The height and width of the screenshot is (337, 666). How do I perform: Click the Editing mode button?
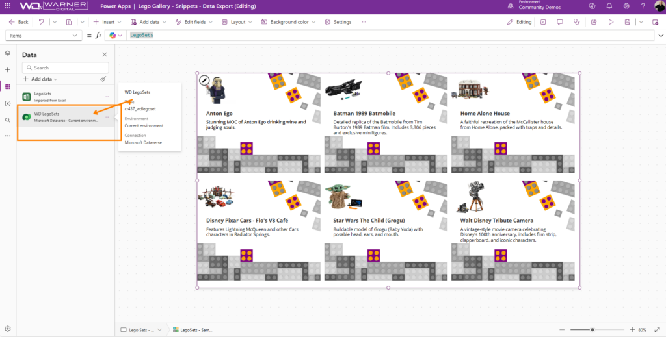pos(519,22)
